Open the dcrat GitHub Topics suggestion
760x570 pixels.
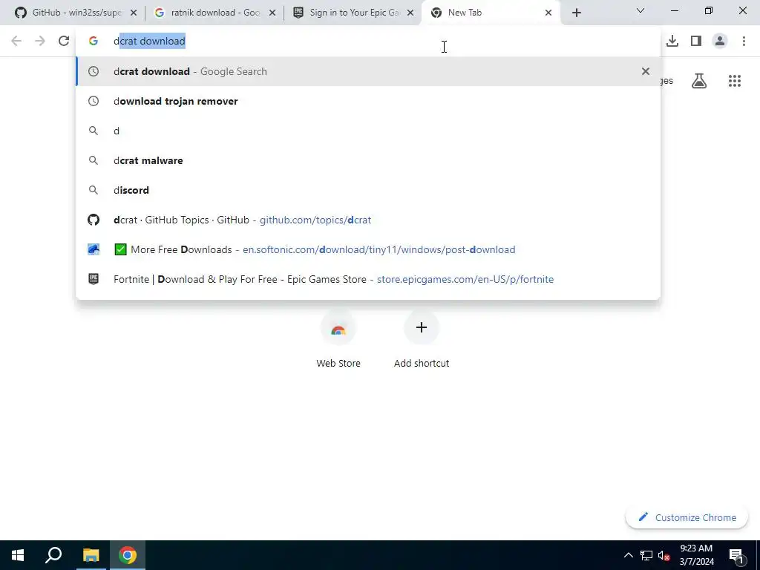click(x=368, y=220)
